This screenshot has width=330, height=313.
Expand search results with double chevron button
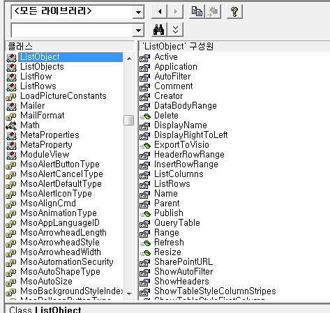[x=176, y=30]
